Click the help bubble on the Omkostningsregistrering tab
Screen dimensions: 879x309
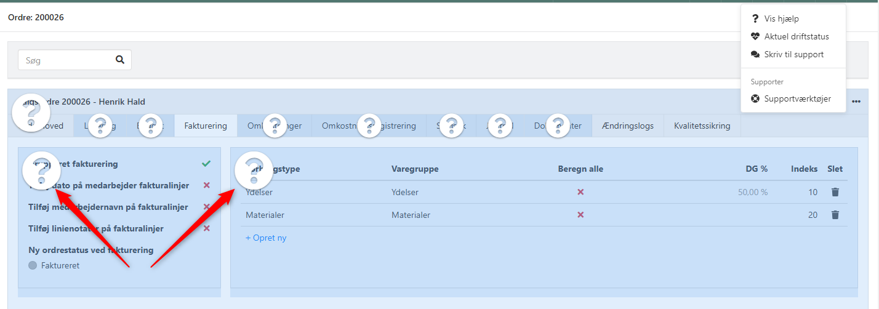tap(369, 125)
